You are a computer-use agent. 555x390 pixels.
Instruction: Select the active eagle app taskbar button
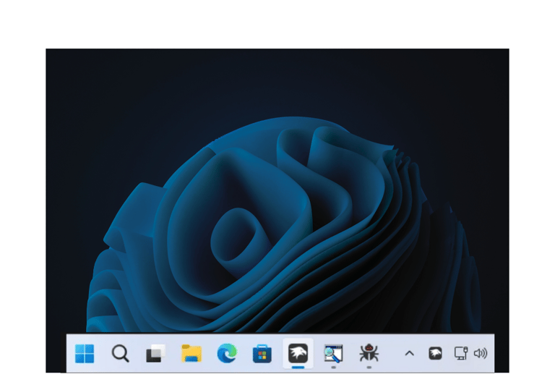click(298, 353)
